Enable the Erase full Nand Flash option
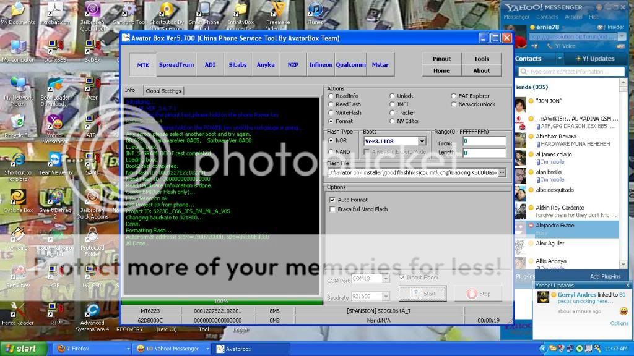This screenshot has height=356, width=634. (332, 209)
